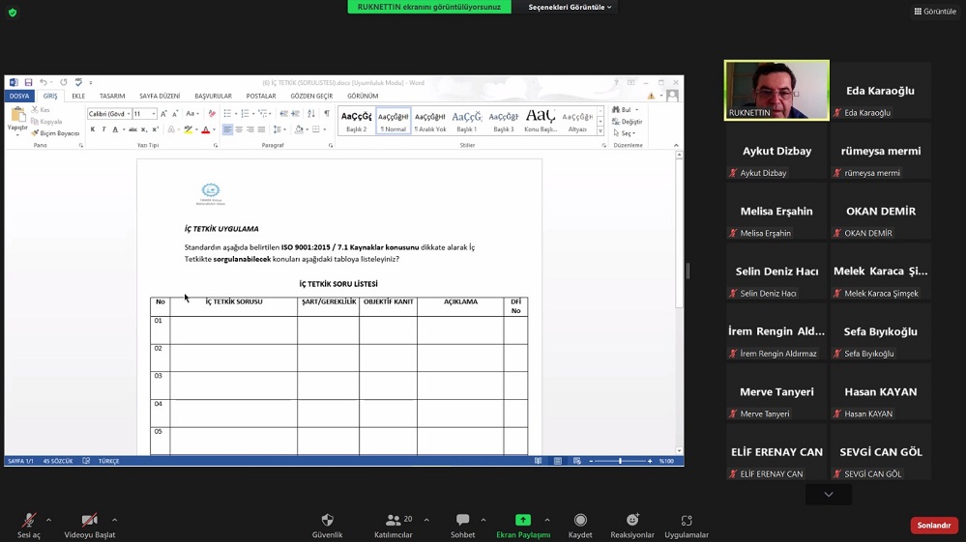The height and width of the screenshot is (542, 966).
Task: Open the GÖZDEN GEÇİR ribbon tab
Action: [311, 97]
